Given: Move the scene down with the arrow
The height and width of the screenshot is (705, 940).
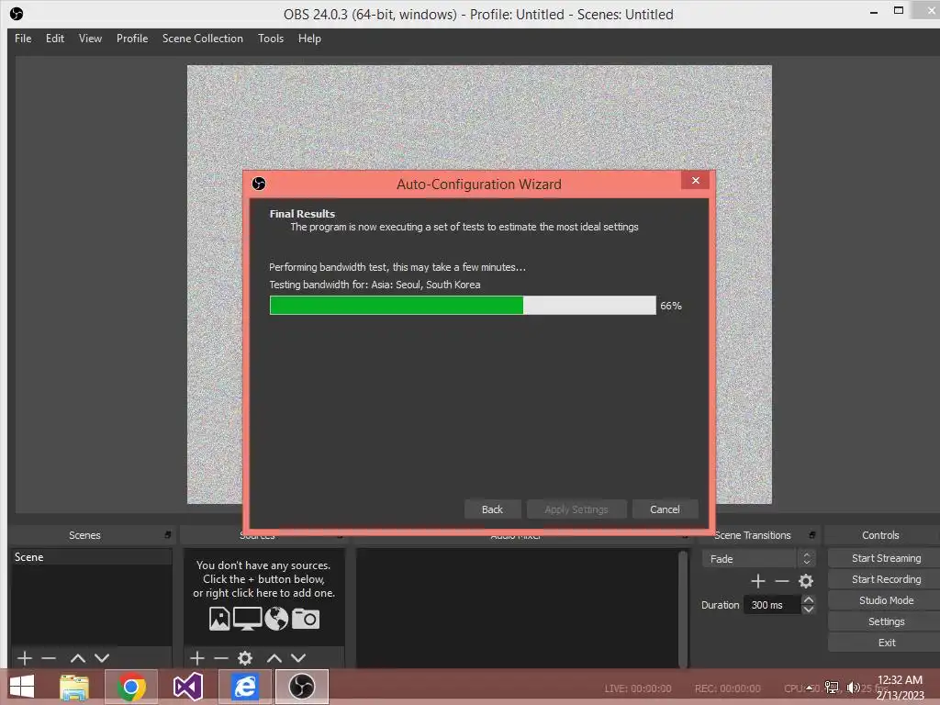Looking at the screenshot, I should click(102, 658).
